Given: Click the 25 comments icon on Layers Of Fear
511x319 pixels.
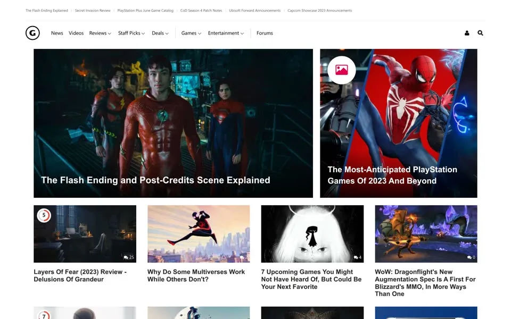Looking at the screenshot, I should [129, 257].
